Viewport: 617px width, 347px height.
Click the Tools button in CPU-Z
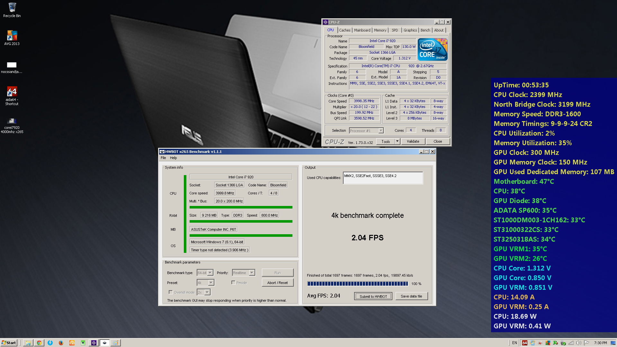[386, 141]
